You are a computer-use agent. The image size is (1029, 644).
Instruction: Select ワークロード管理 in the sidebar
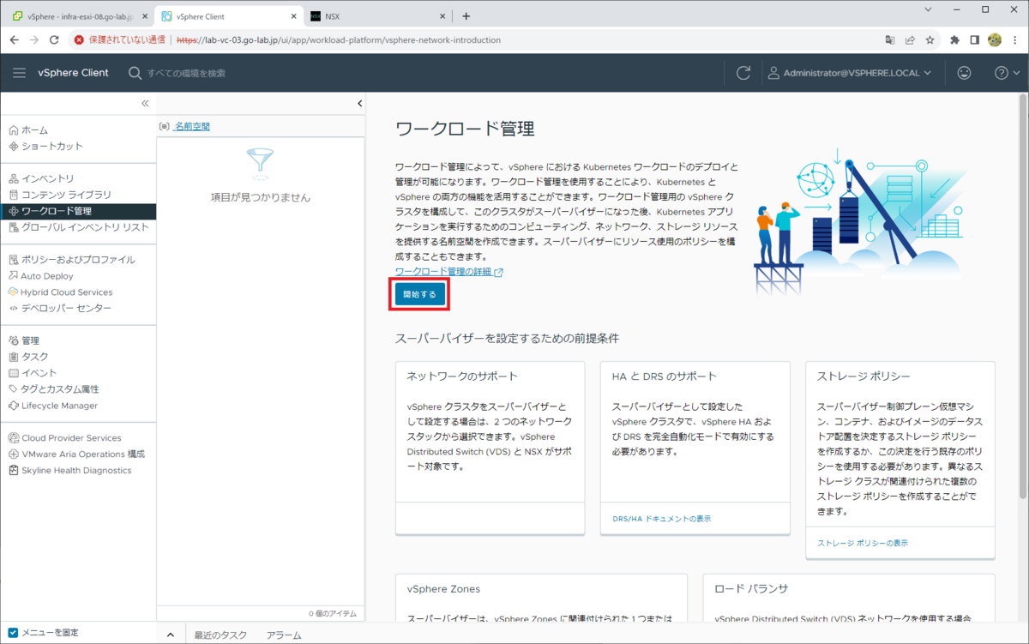78,211
